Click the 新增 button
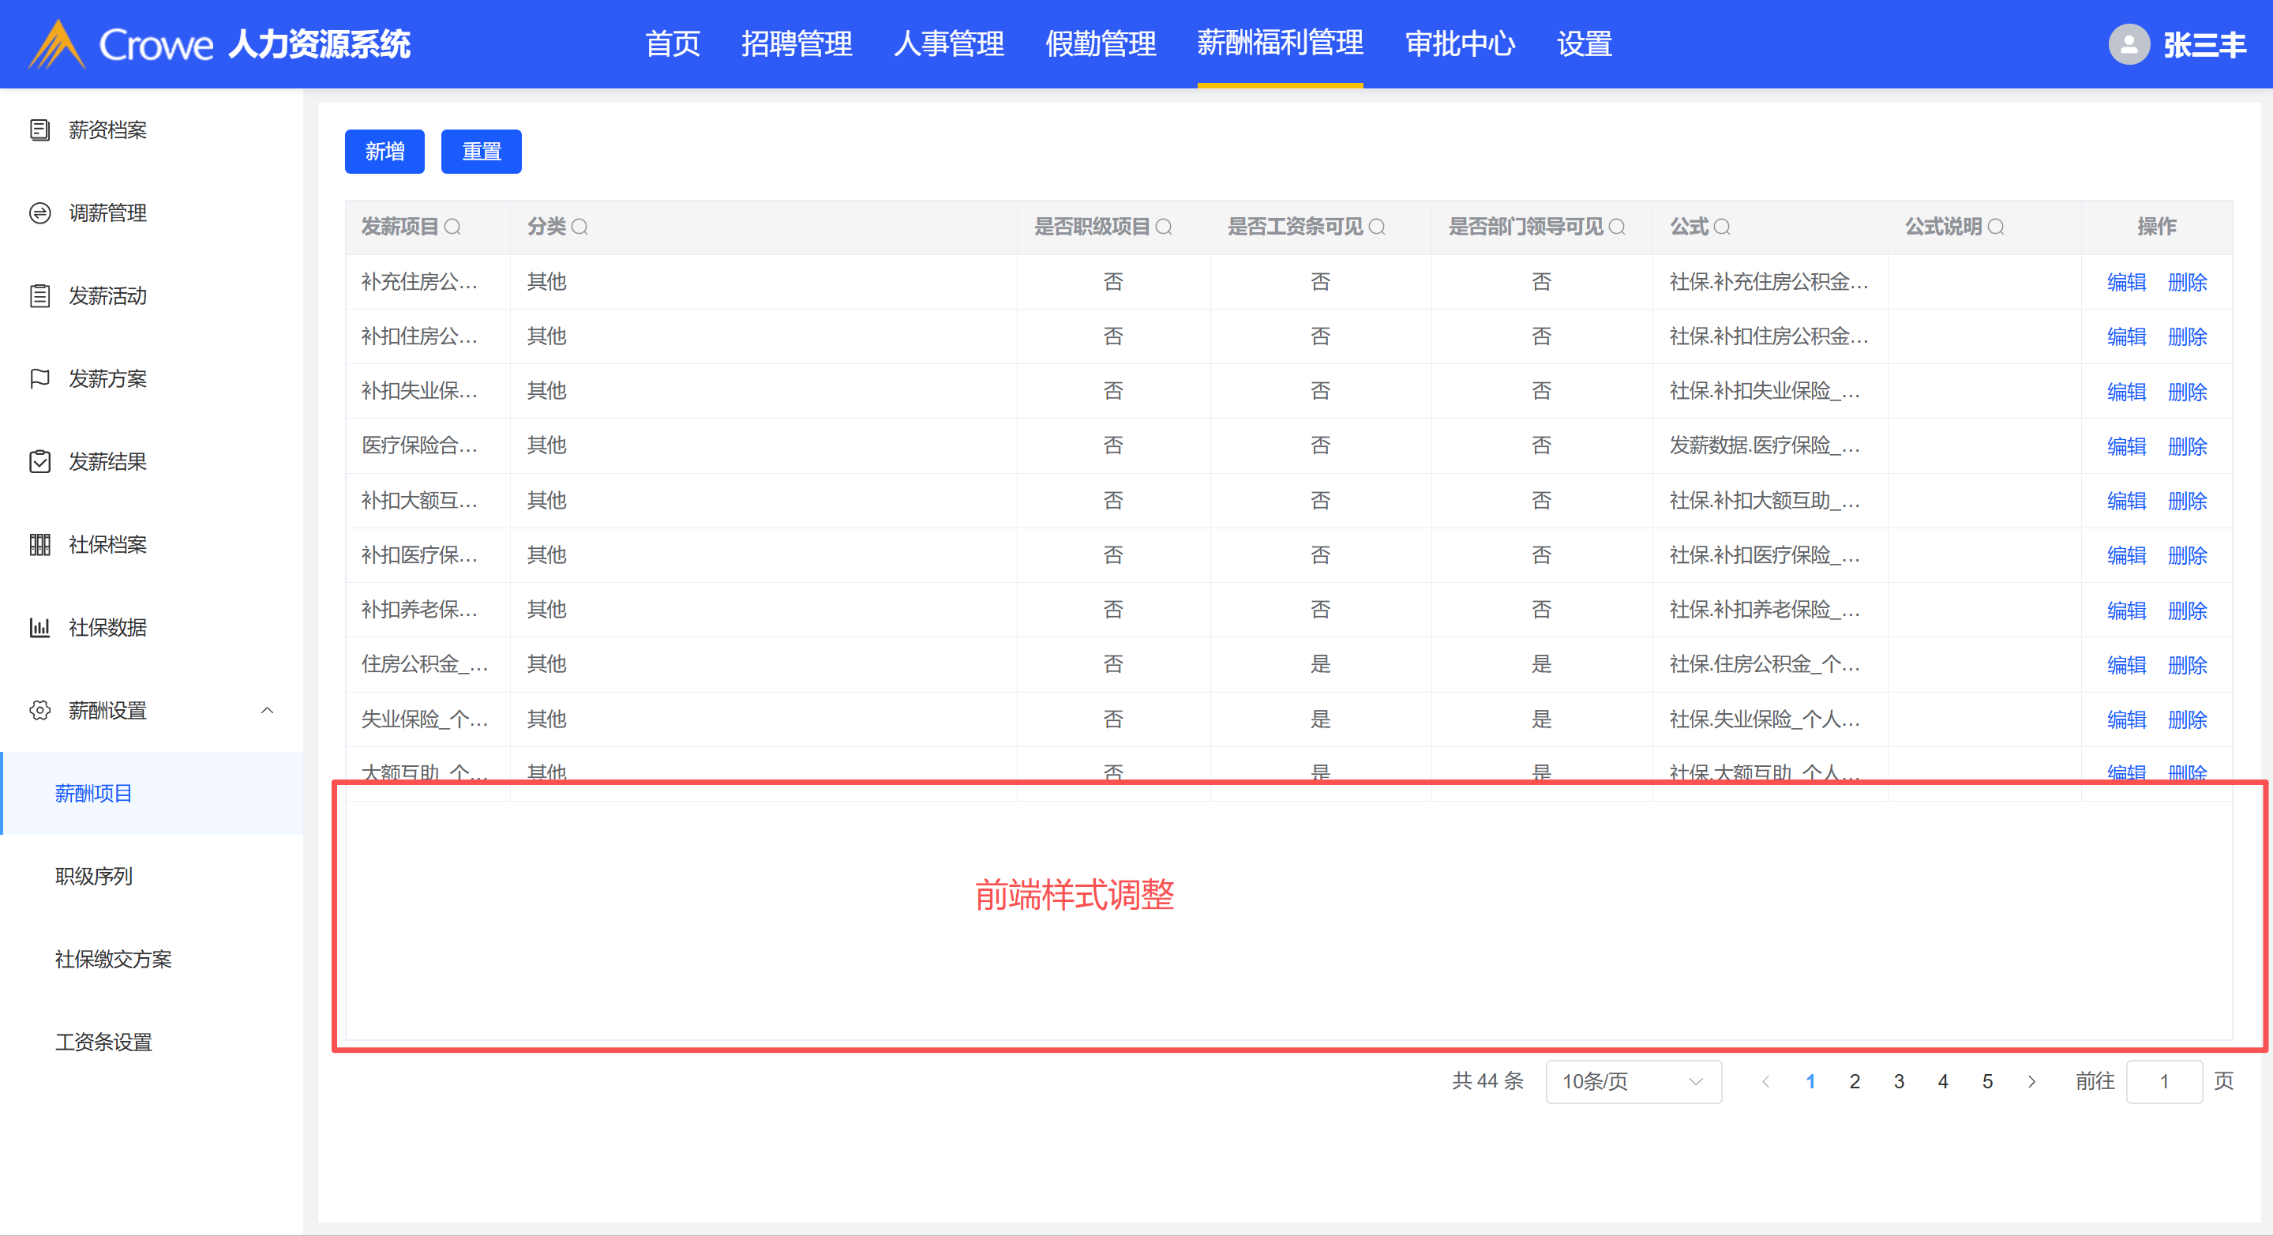Viewport: 2273px width, 1236px height. click(x=384, y=152)
